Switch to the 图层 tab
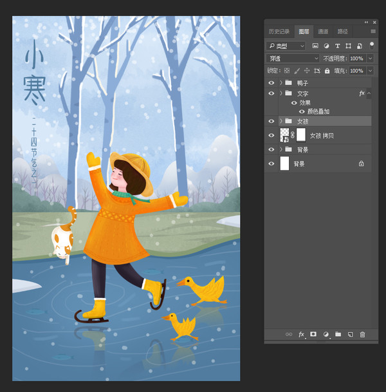Image resolution: width=386 pixels, height=392 pixels. [x=304, y=32]
